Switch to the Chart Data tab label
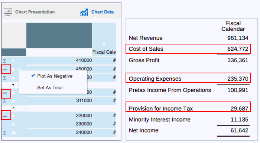Viewport: 260px width, 143px height. 103,12
